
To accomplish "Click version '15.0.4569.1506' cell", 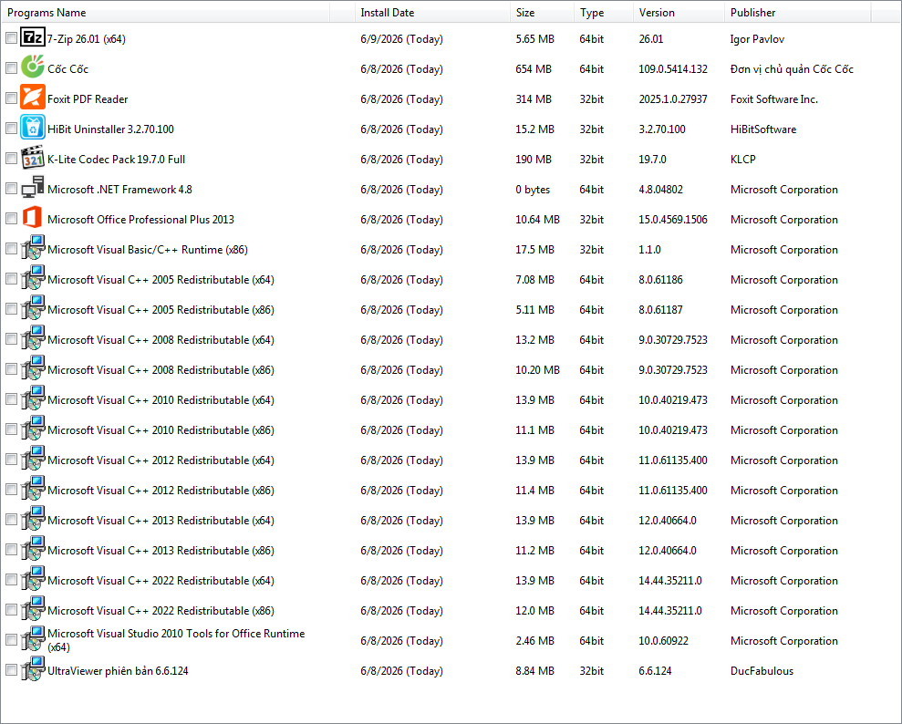I will 673,220.
